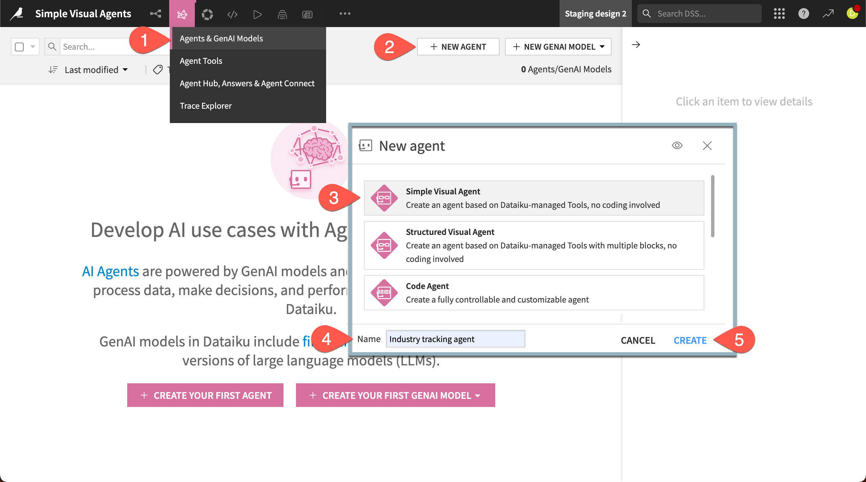The height and width of the screenshot is (482, 866).
Task: Click the dashboards icon in the toolbar
Action: 307,14
